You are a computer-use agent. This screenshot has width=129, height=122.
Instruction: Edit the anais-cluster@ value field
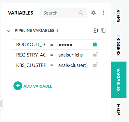point(73,65)
